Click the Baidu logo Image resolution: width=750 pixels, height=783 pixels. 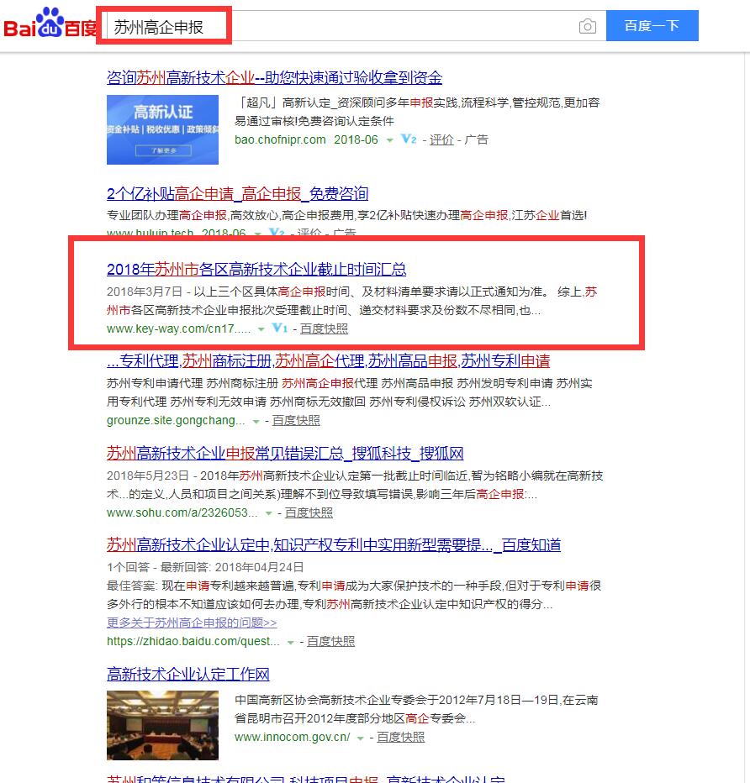50,24
